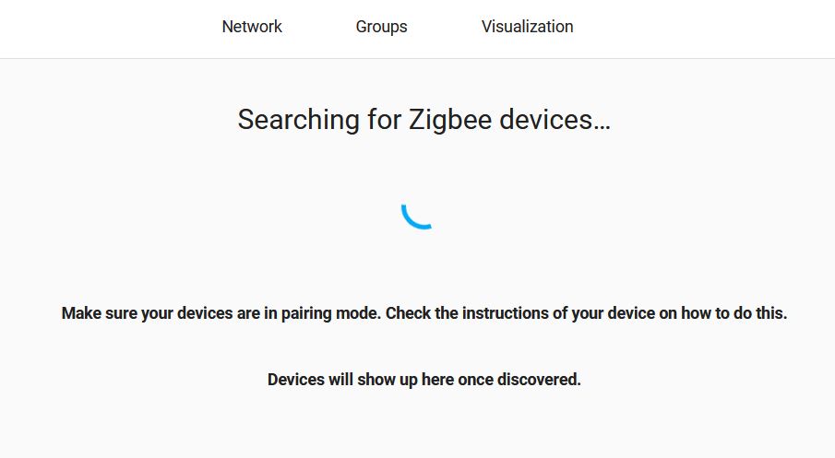The image size is (835, 458).
Task: Click the Devices will show up here text
Action: (423, 380)
